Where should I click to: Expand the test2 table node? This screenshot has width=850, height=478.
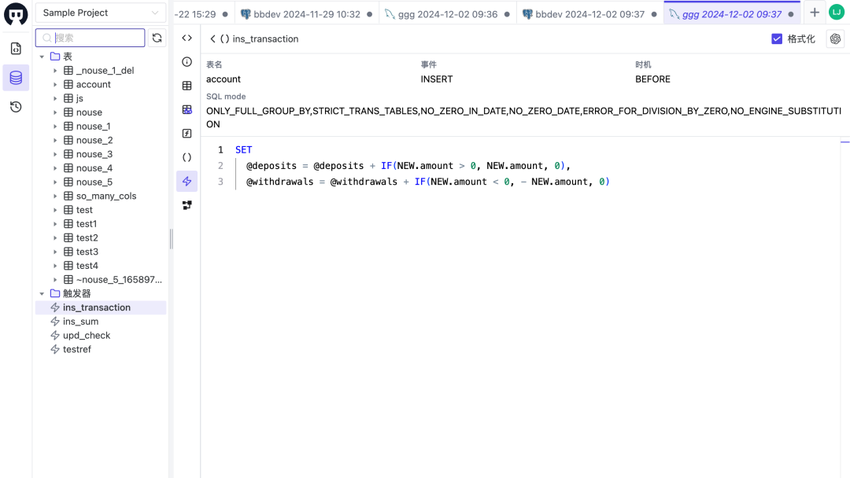point(55,237)
